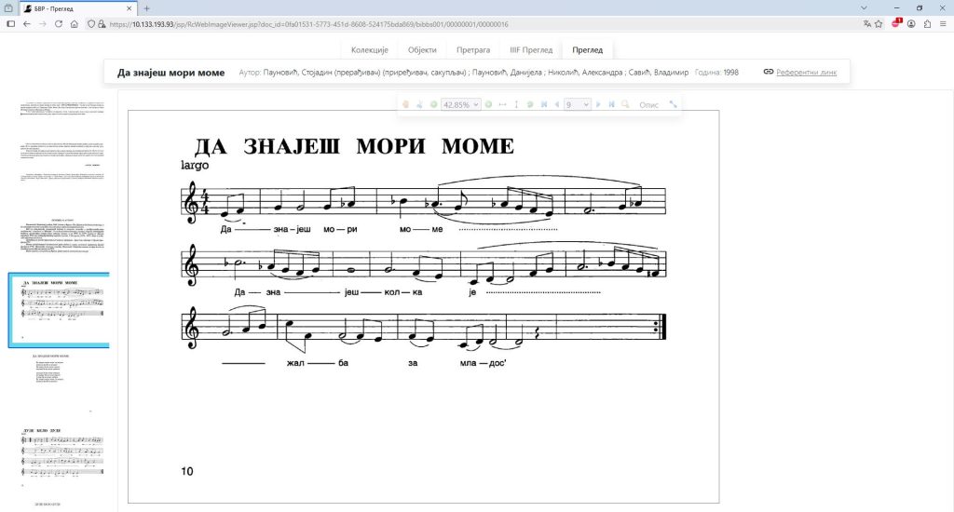Reload the page with refresh icon
The image size is (954, 512).
pos(59,24)
